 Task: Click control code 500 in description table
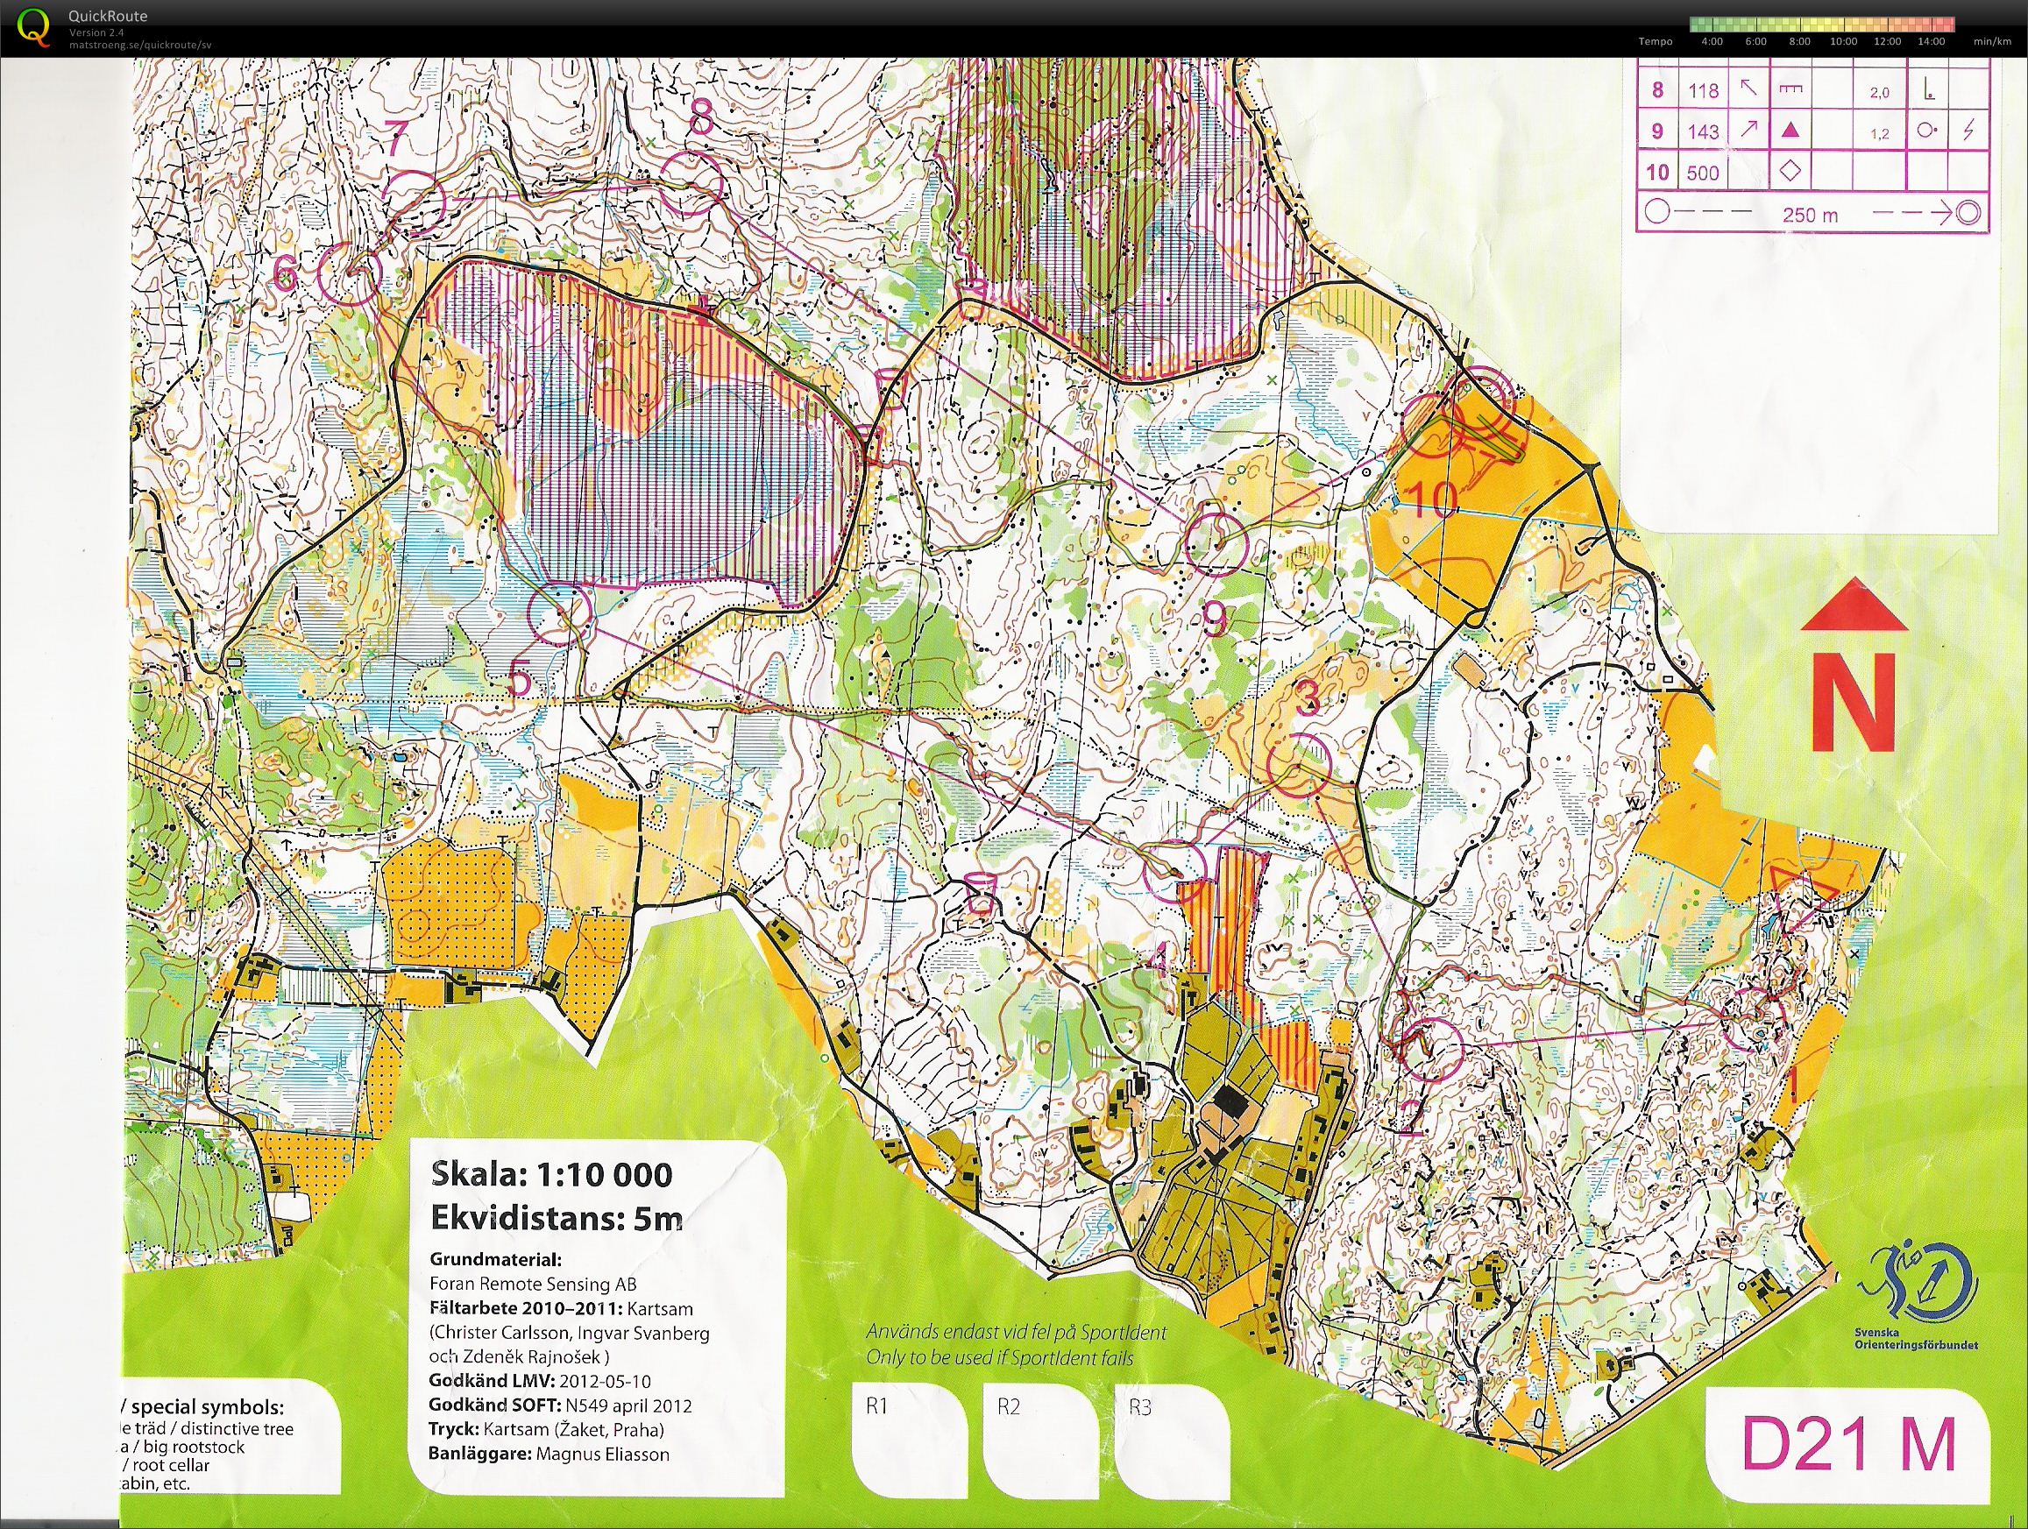[1704, 173]
